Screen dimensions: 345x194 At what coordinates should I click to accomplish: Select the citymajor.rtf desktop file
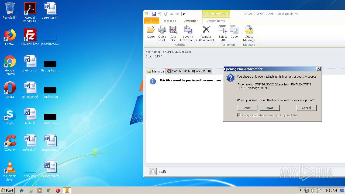click(x=30, y=90)
